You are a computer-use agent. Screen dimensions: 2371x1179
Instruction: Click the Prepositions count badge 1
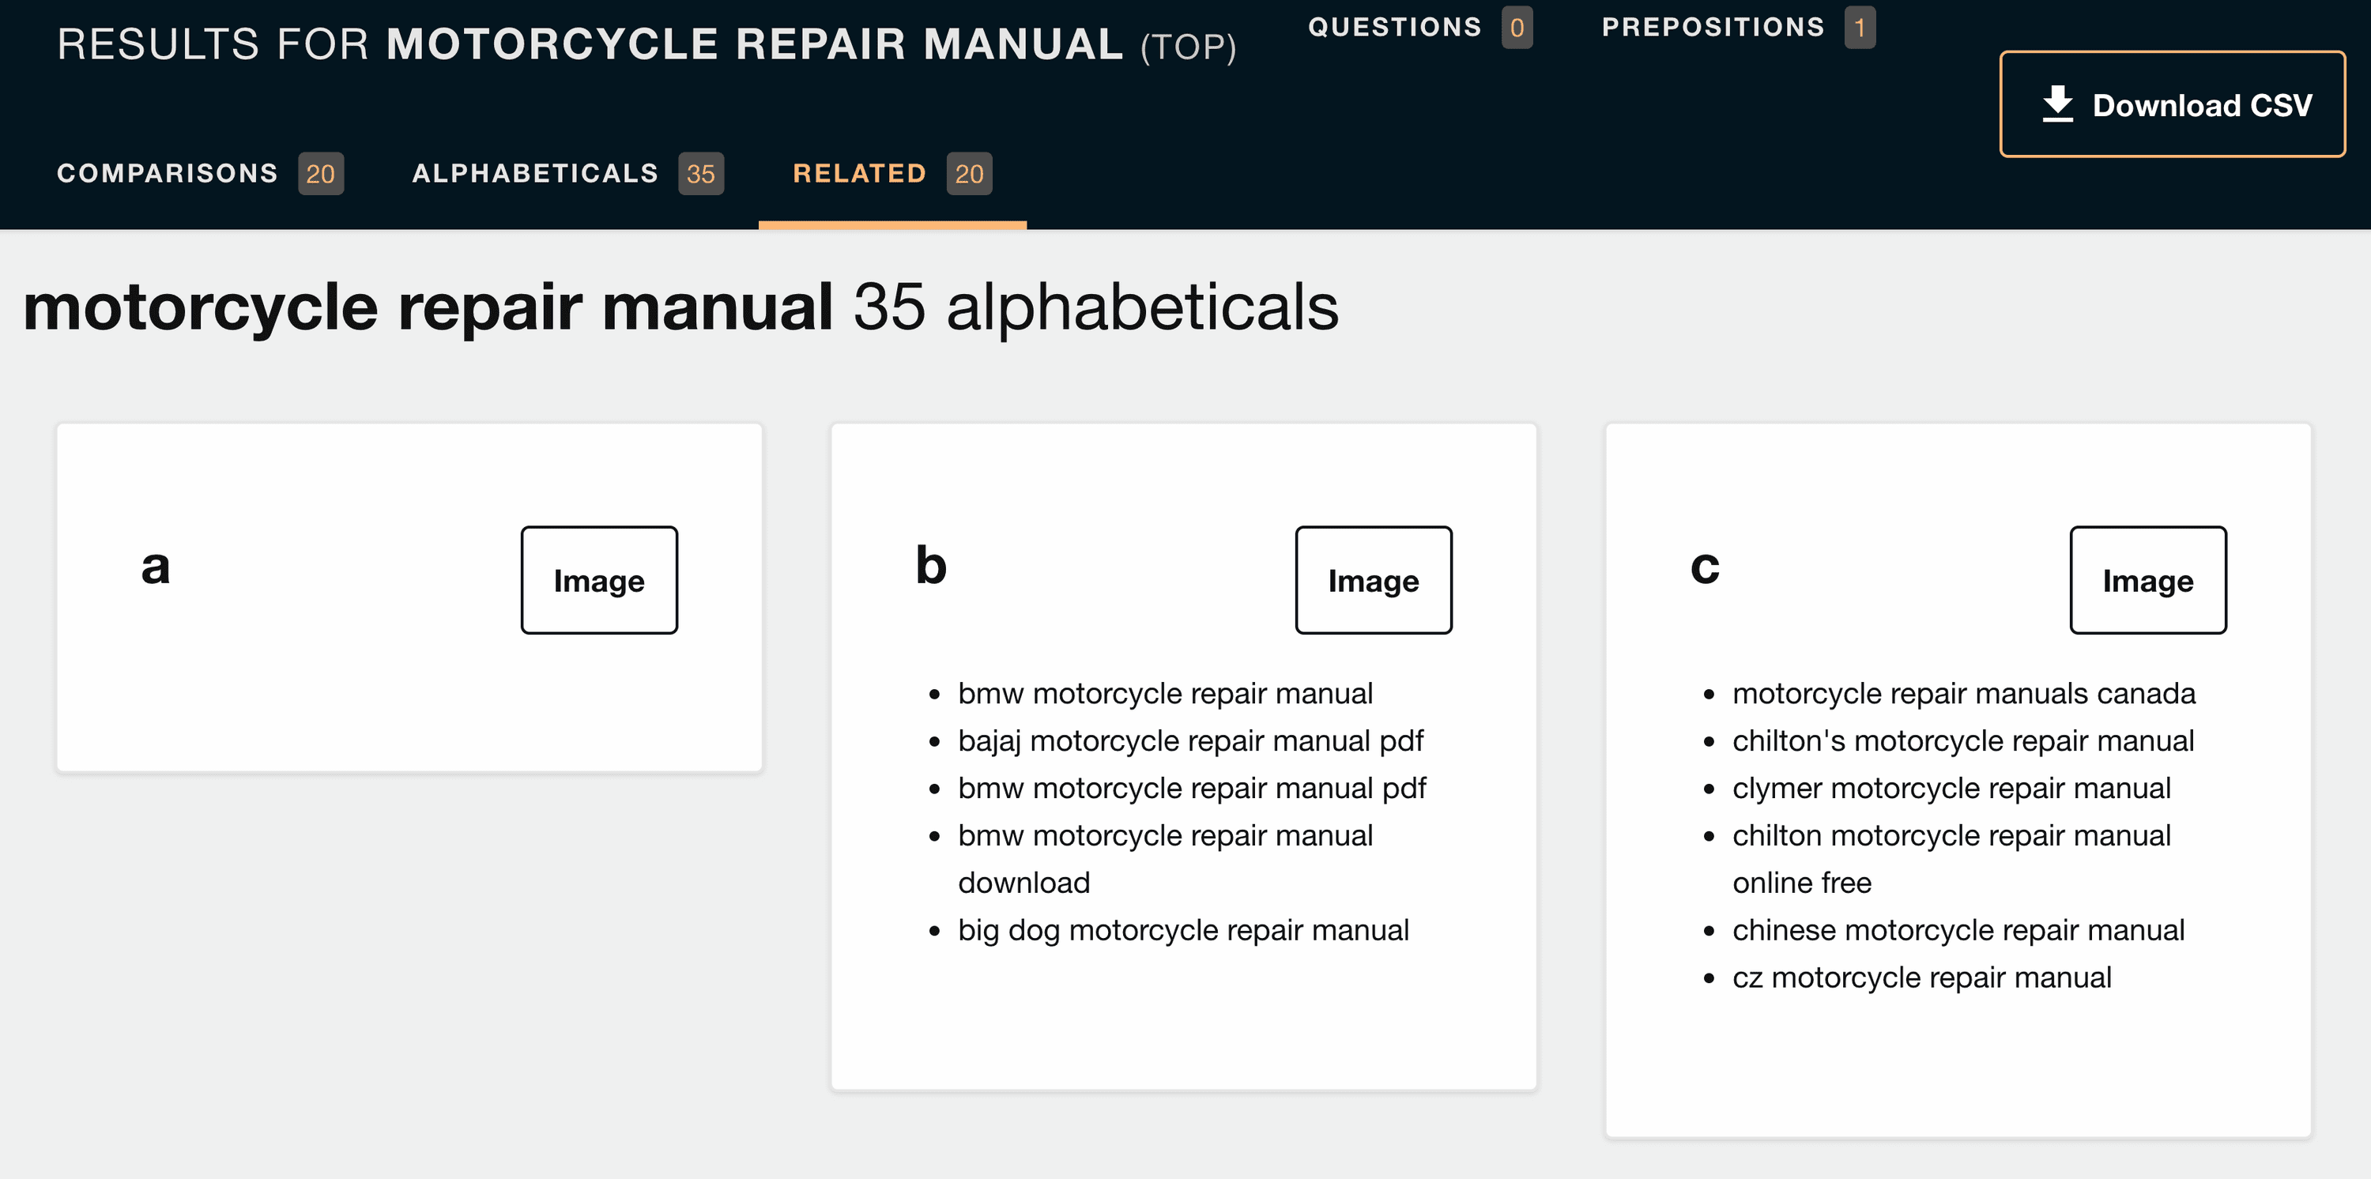pos(1859,27)
